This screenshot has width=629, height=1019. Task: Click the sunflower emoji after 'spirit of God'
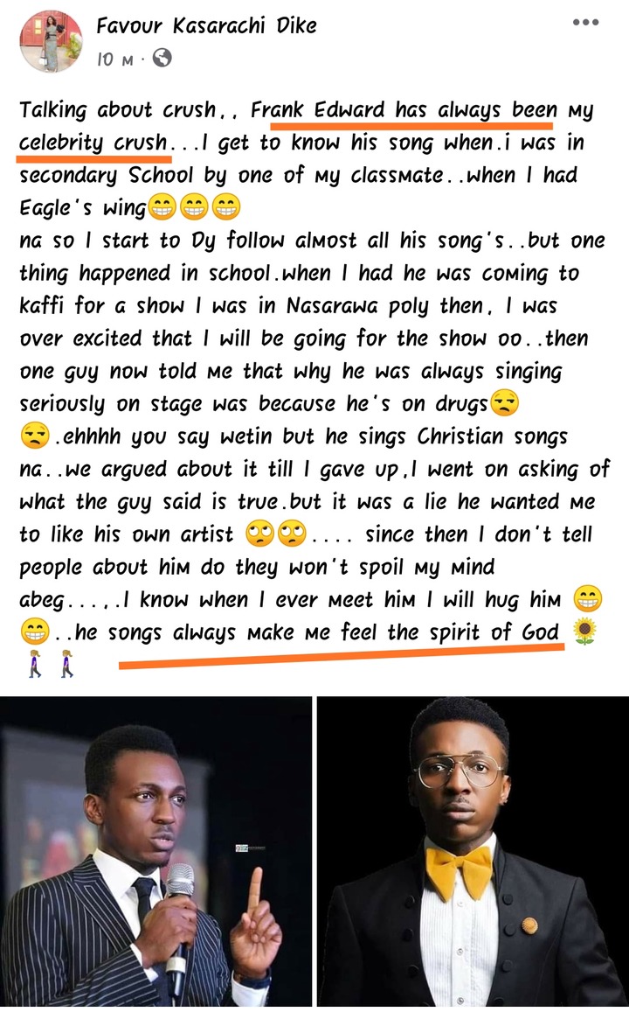point(585,632)
